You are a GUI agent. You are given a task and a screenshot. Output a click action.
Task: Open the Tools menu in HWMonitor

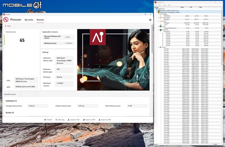coord(164,5)
